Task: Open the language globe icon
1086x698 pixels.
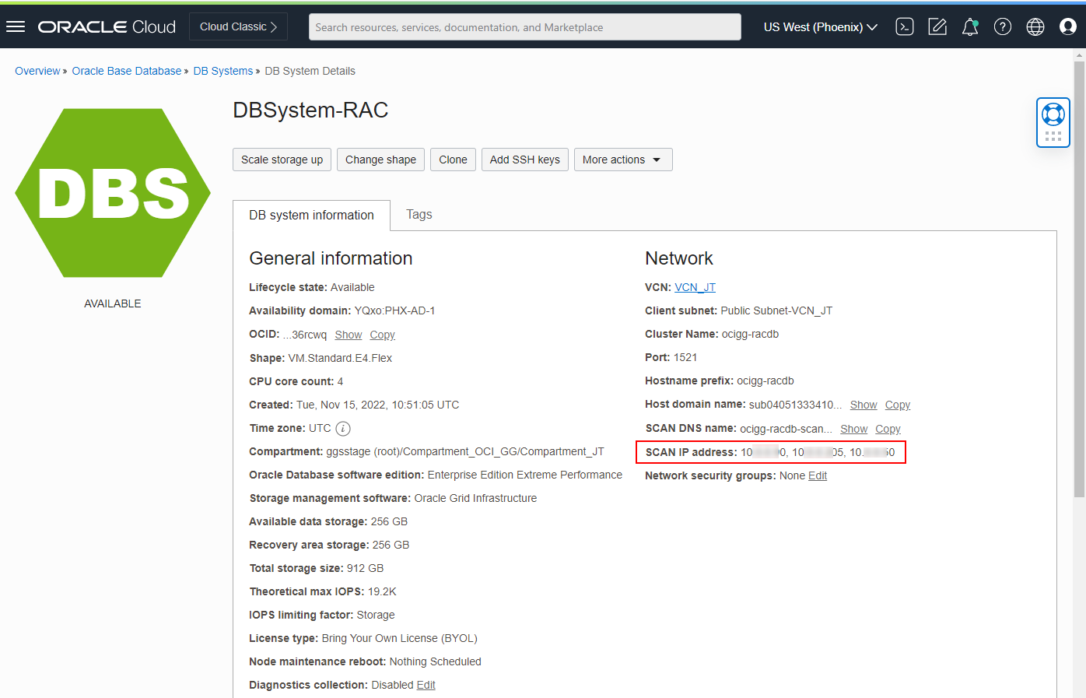Action: click(1035, 26)
